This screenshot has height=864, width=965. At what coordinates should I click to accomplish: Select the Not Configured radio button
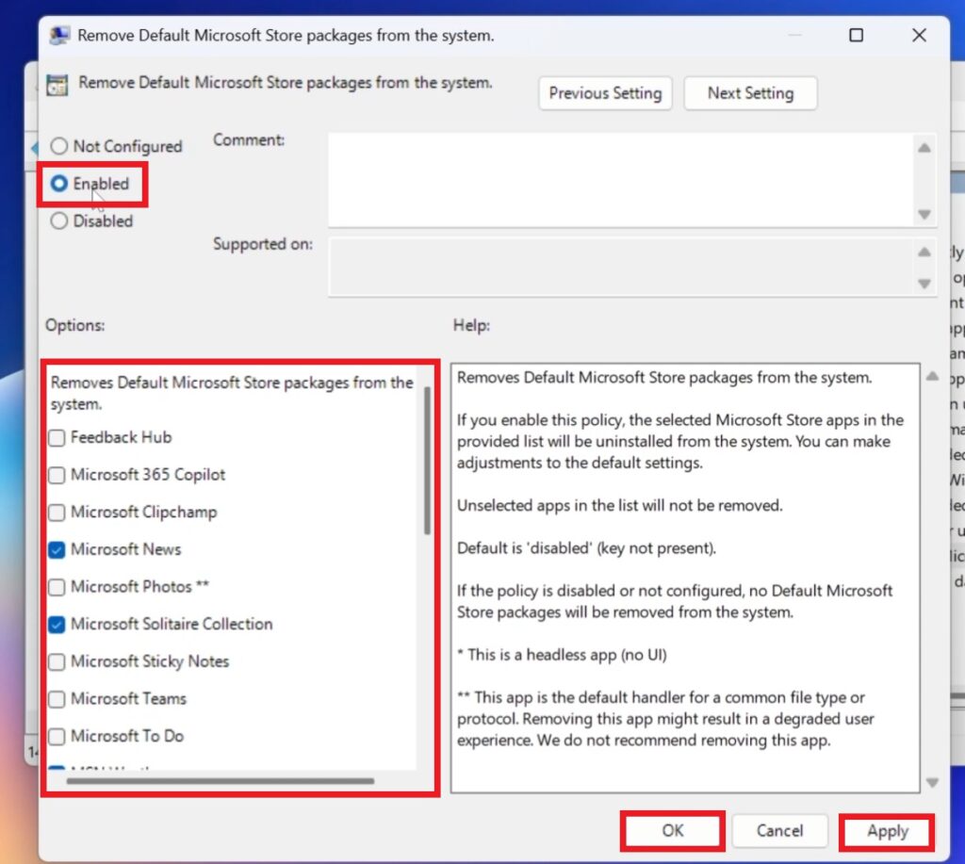[x=59, y=147]
